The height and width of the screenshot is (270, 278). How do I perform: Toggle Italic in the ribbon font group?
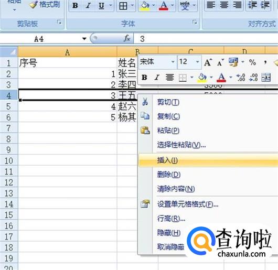(x=88, y=6)
